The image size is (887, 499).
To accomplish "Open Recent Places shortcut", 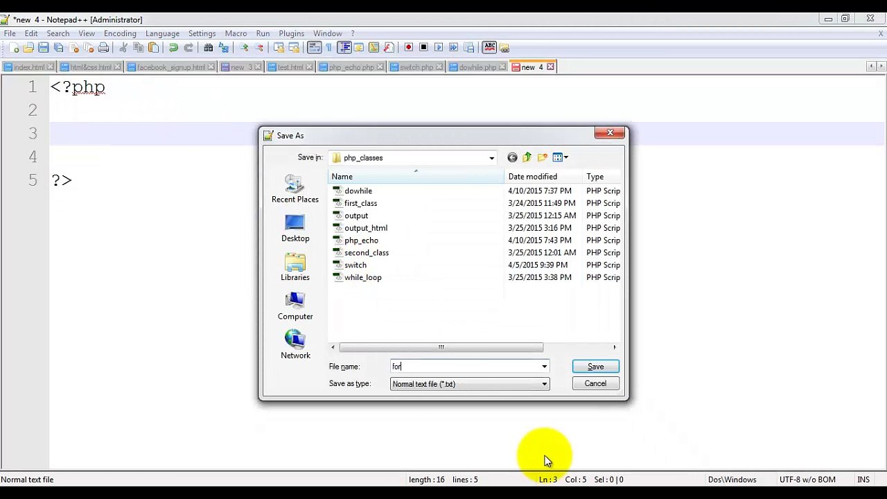I will click(295, 189).
